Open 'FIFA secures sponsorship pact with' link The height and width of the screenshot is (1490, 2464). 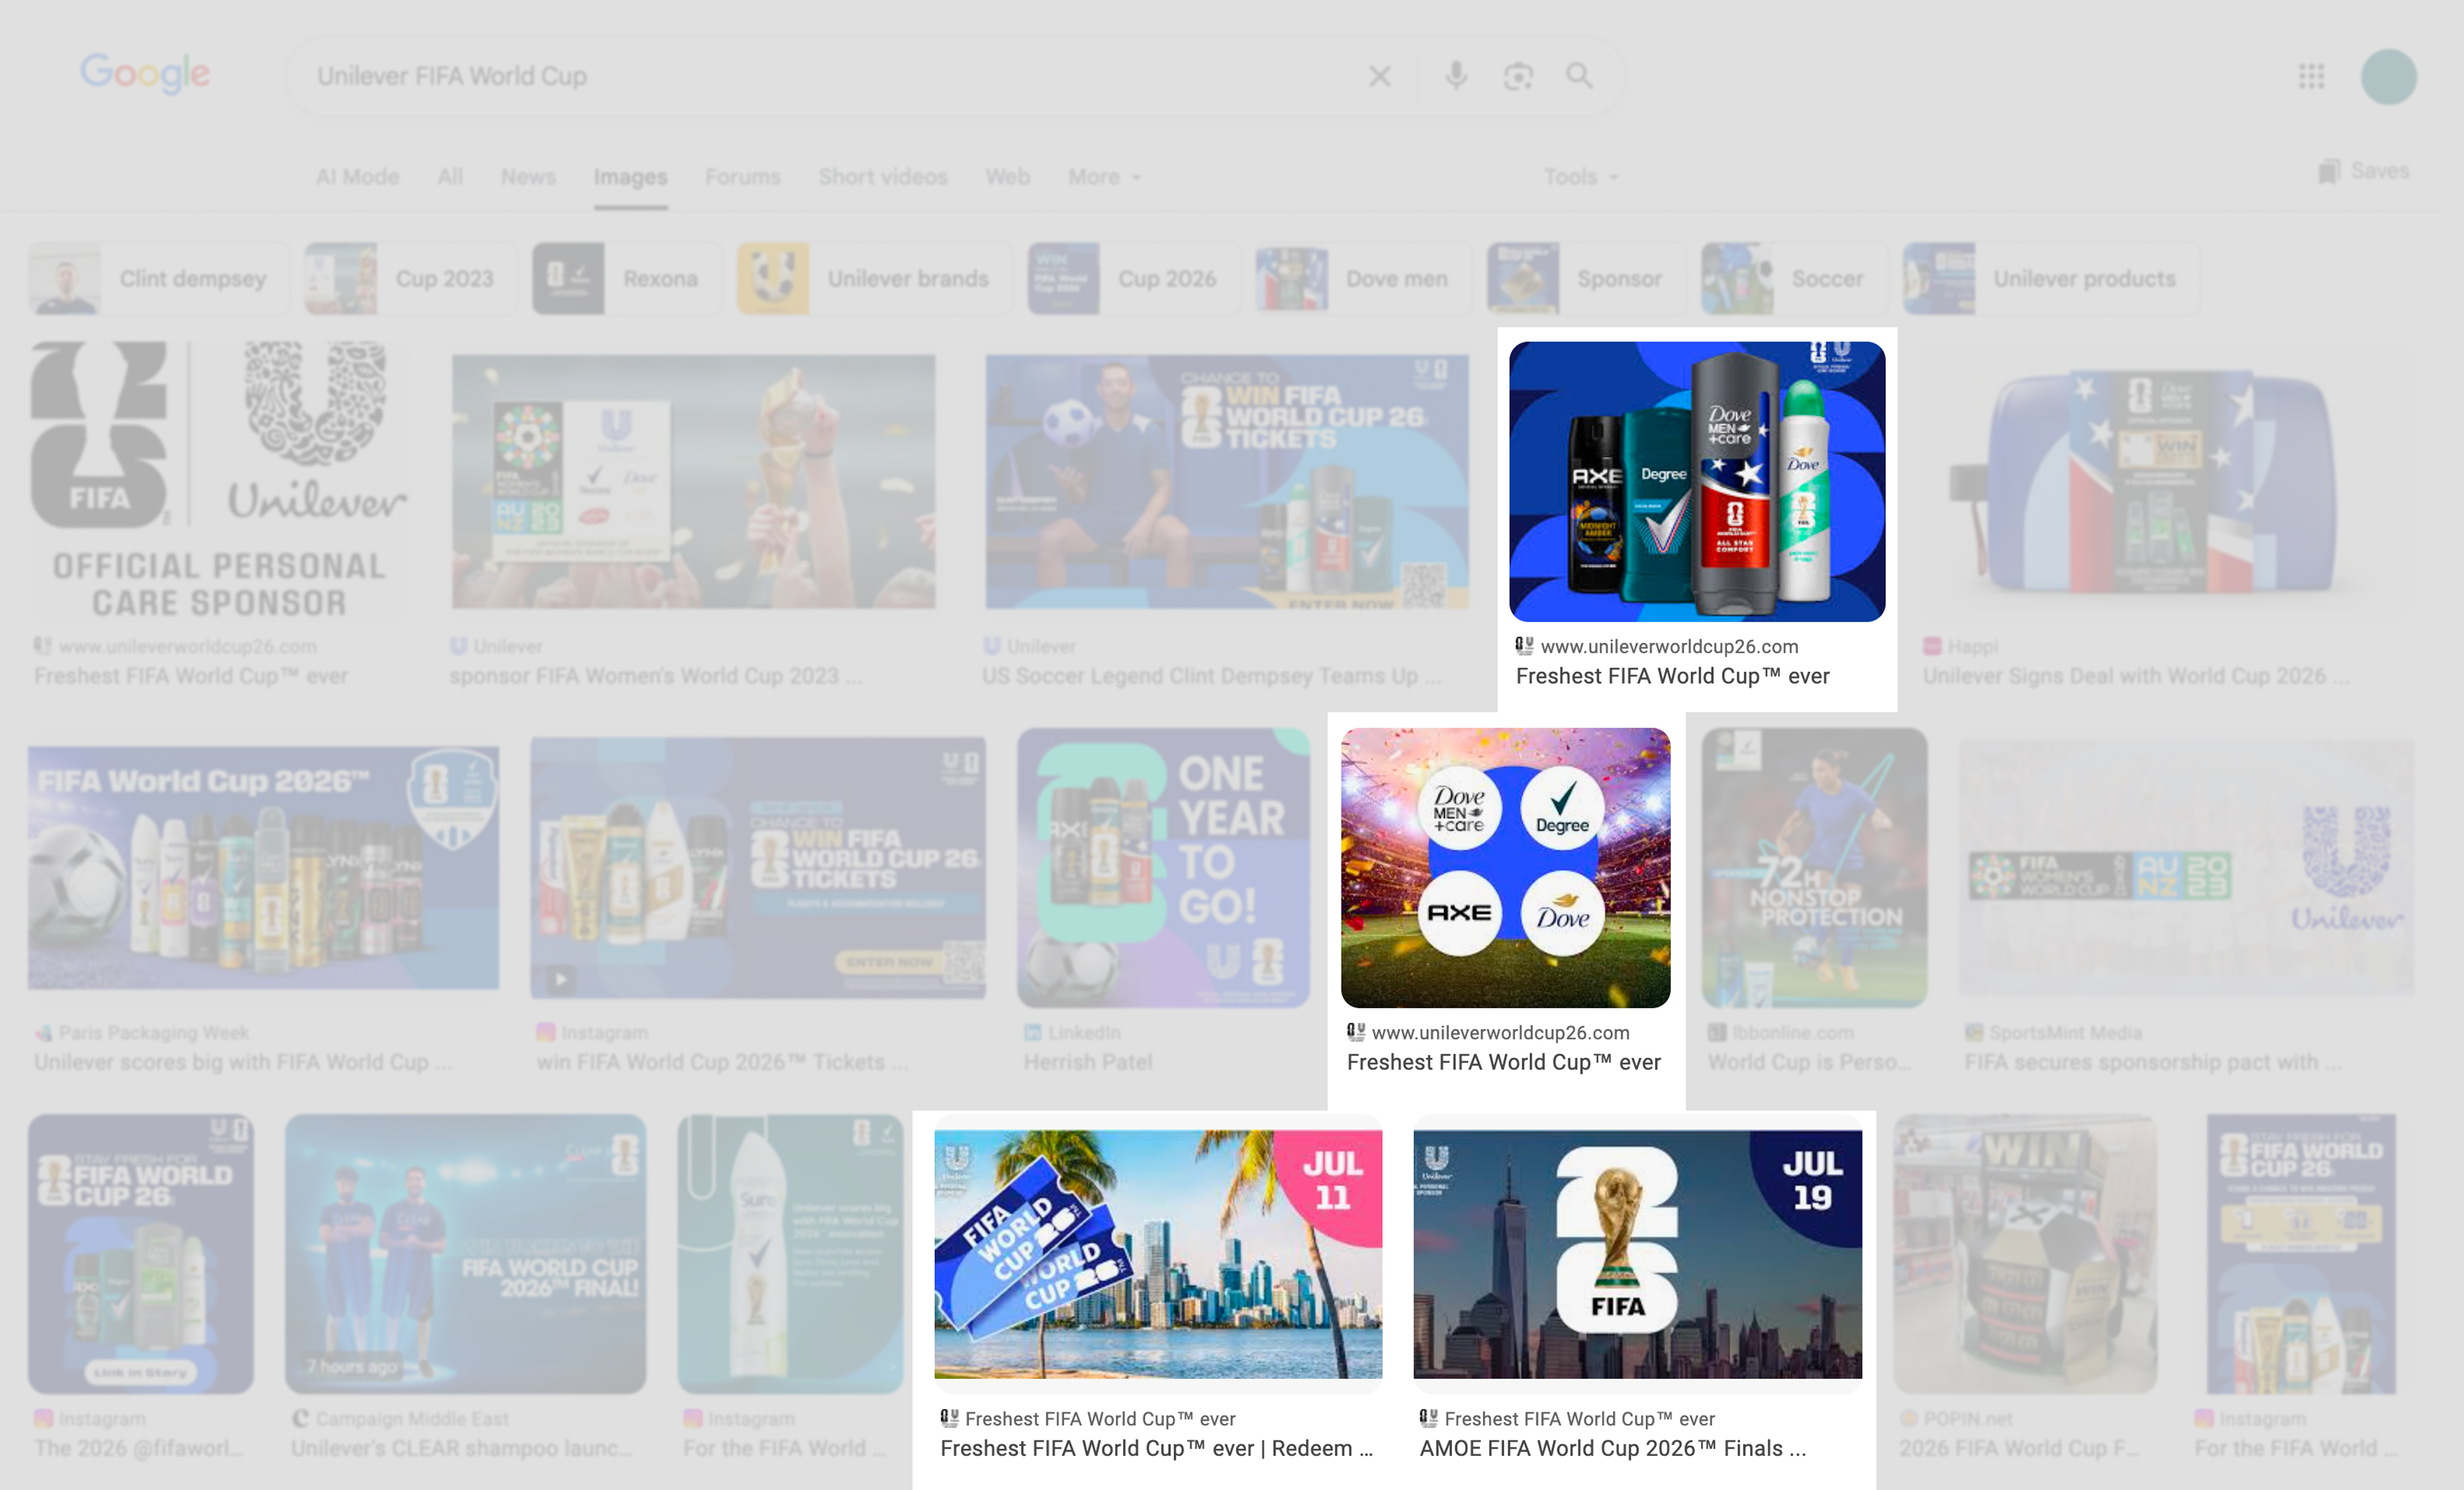point(2152,1062)
